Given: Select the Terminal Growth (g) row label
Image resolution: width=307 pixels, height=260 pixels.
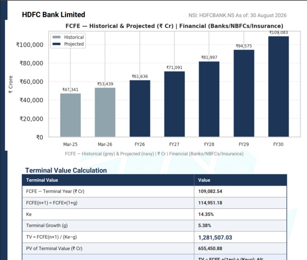Looking at the screenshot, I should click(x=47, y=226).
